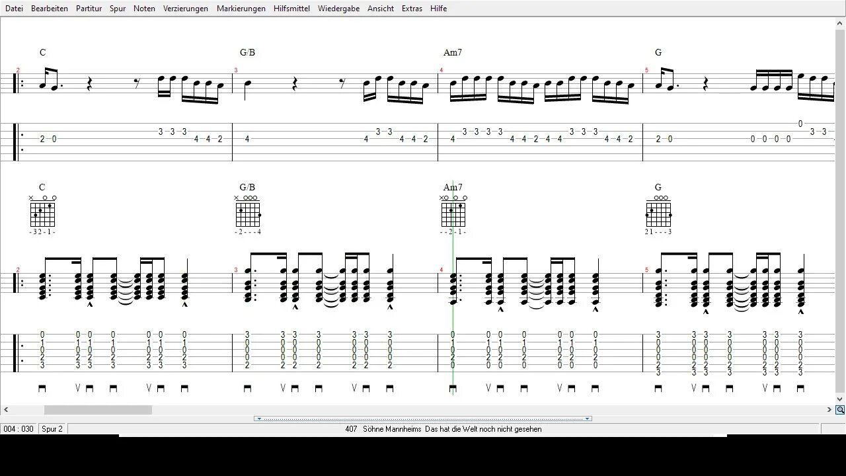Open the Ansicht menu
This screenshot has width=846, height=476.
point(381,9)
